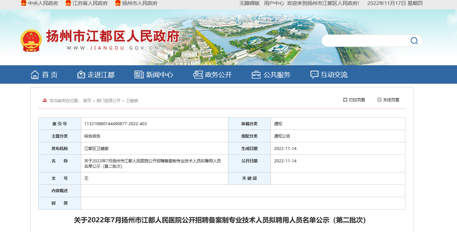The image size is (457, 232).
Task: Click the documents icon beside 政务公开
Action: click(x=198, y=75)
